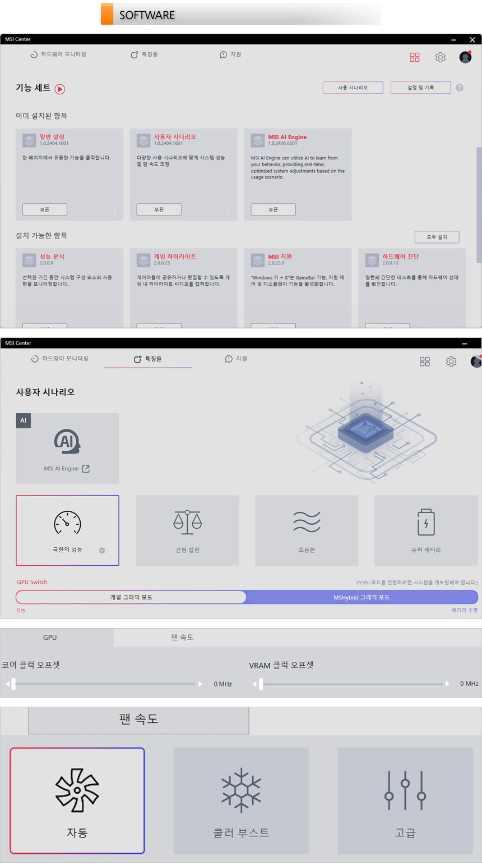Image resolution: width=482 pixels, height=865 pixels.
Task: Click the play icon beside 기능 세트
Action: [x=60, y=89]
